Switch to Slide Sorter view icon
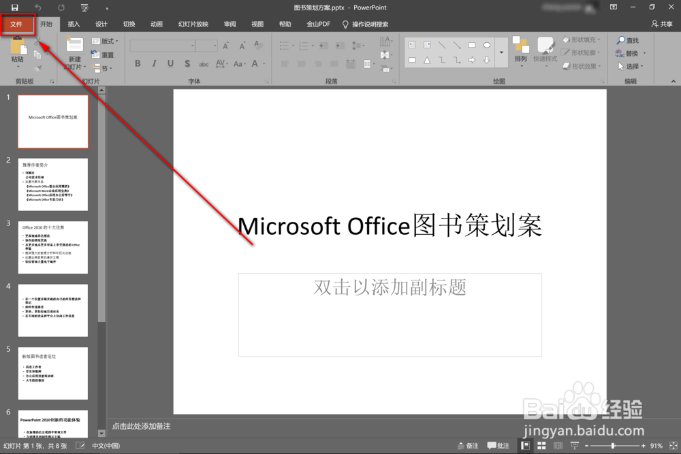The width and height of the screenshot is (681, 454). (x=541, y=446)
